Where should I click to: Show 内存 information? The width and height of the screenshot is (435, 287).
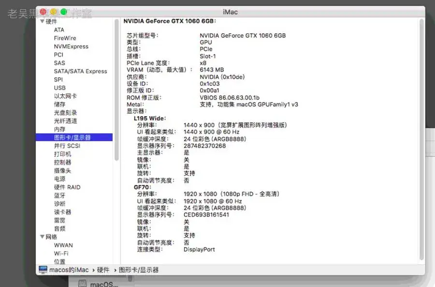point(59,129)
